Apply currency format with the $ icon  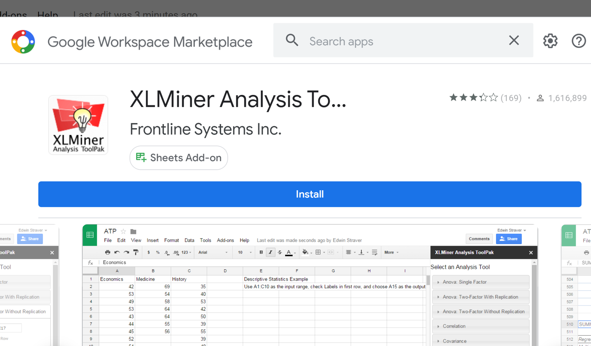pyautogui.click(x=148, y=253)
